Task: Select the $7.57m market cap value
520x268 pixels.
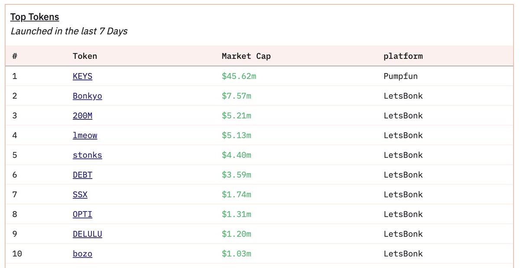Action: [236, 96]
